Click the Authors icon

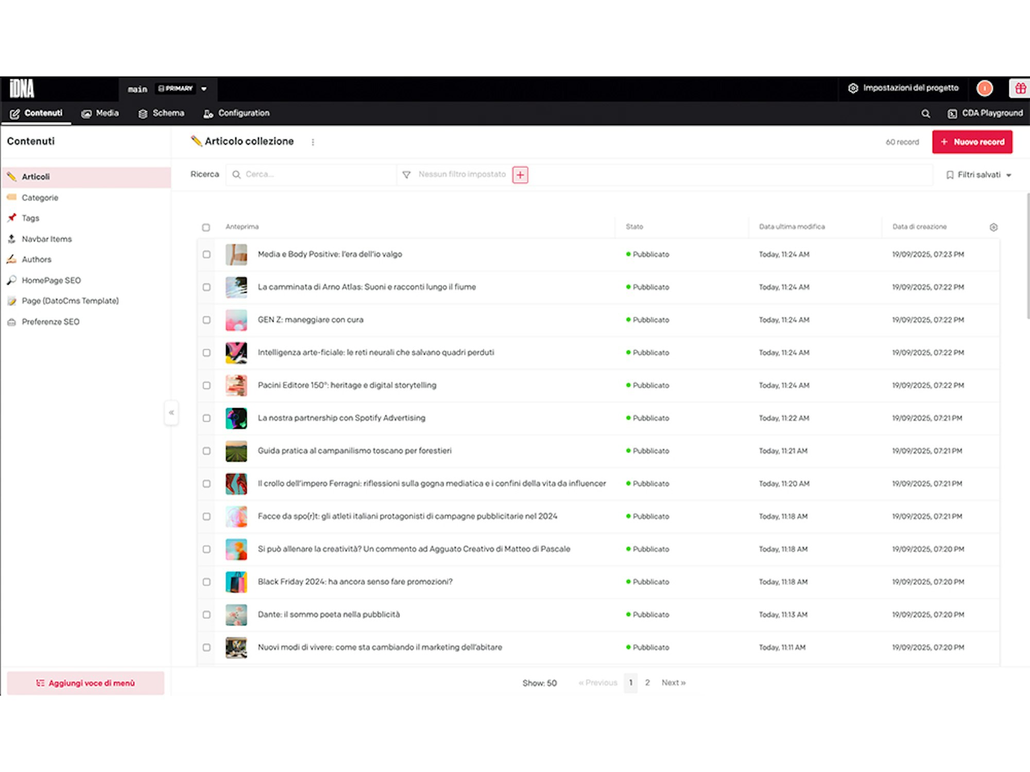pos(12,259)
